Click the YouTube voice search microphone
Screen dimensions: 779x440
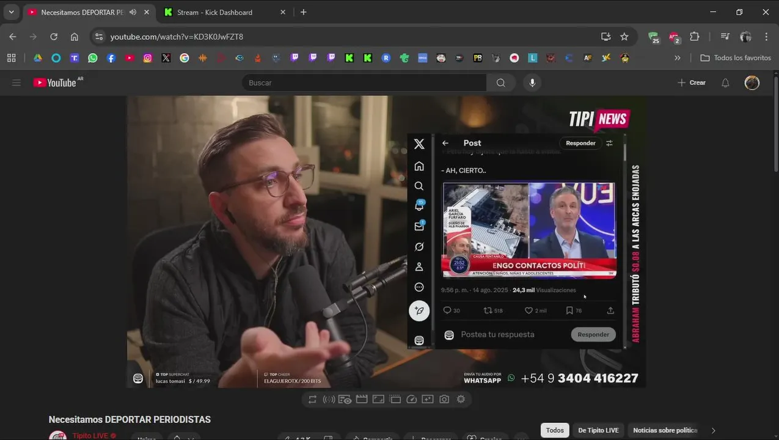click(532, 82)
